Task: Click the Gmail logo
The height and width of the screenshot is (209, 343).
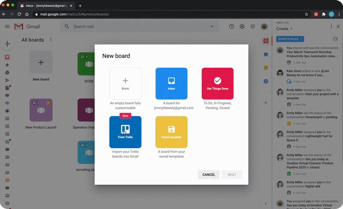Action: coord(27,27)
